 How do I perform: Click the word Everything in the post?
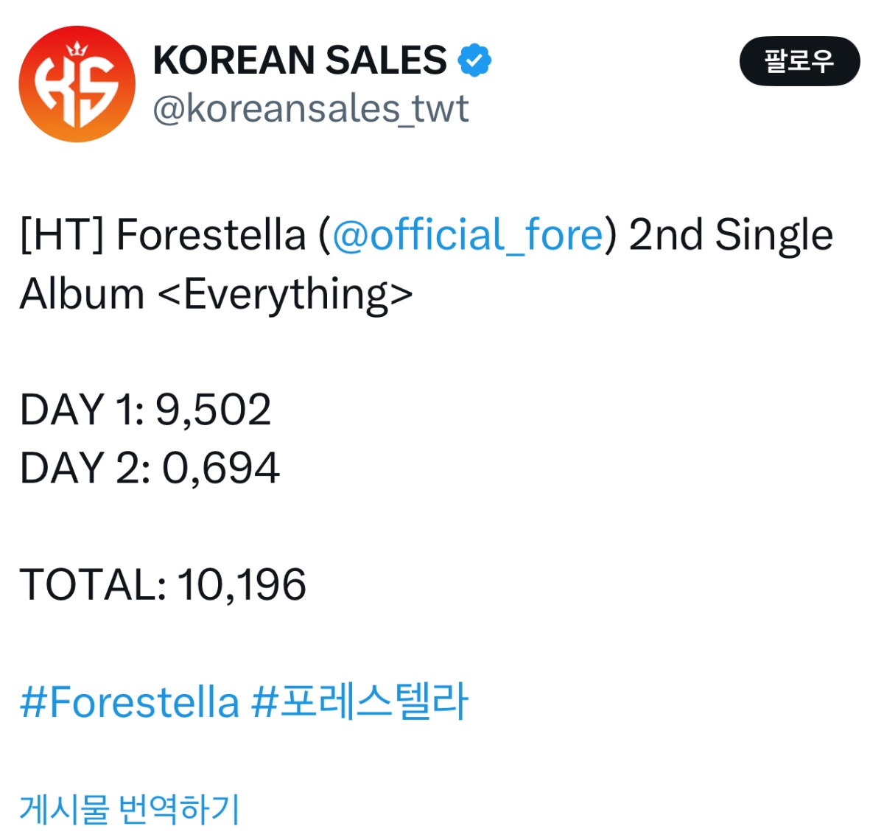pos(286,294)
